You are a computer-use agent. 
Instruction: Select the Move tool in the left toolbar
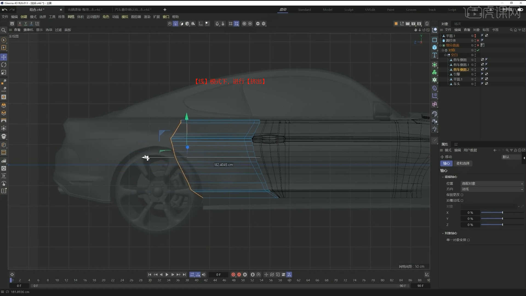[x=4, y=57]
